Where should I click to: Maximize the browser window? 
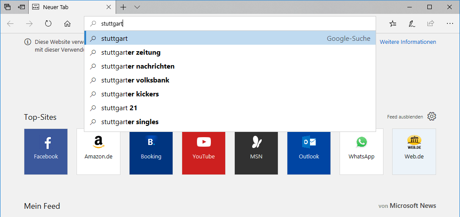point(429,7)
